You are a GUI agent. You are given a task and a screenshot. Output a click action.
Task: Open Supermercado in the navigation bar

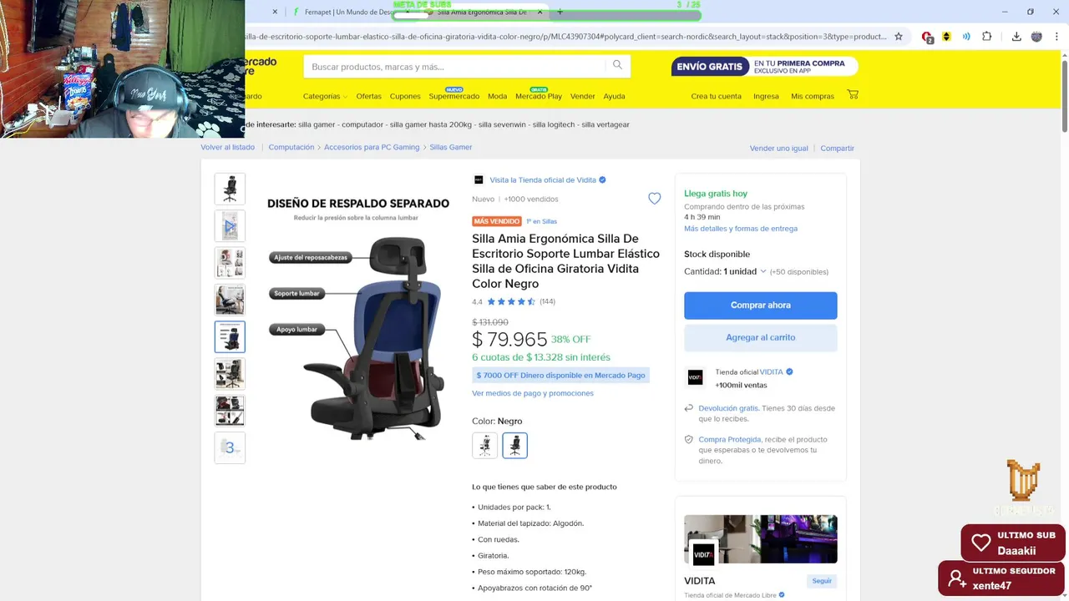(453, 96)
